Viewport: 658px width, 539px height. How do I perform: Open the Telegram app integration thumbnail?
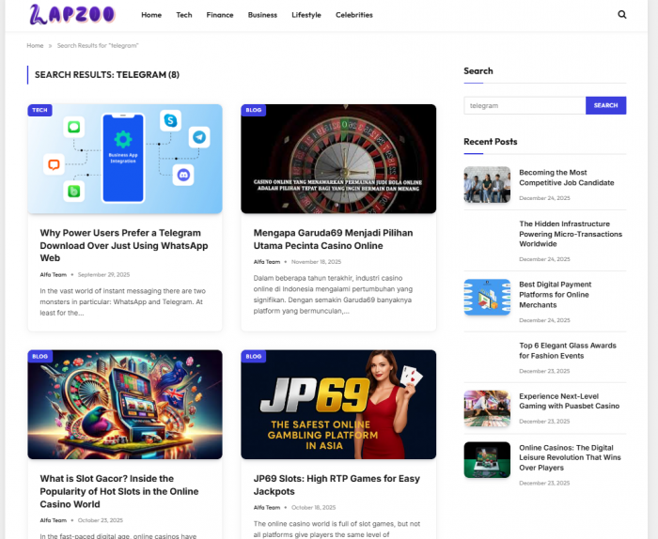click(x=125, y=160)
